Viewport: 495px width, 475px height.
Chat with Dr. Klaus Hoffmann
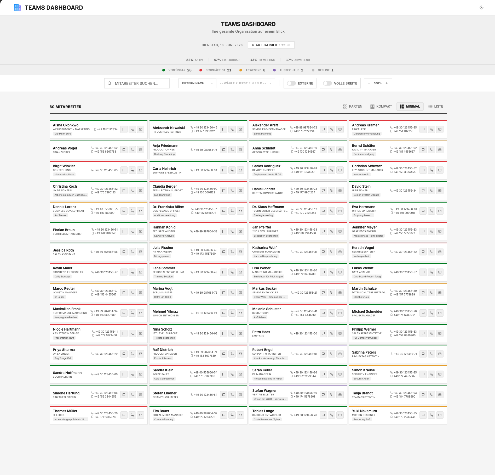[x=323, y=211]
